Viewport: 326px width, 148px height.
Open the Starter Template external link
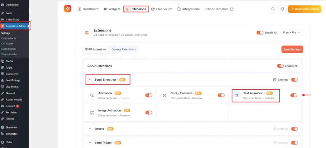(x=219, y=9)
